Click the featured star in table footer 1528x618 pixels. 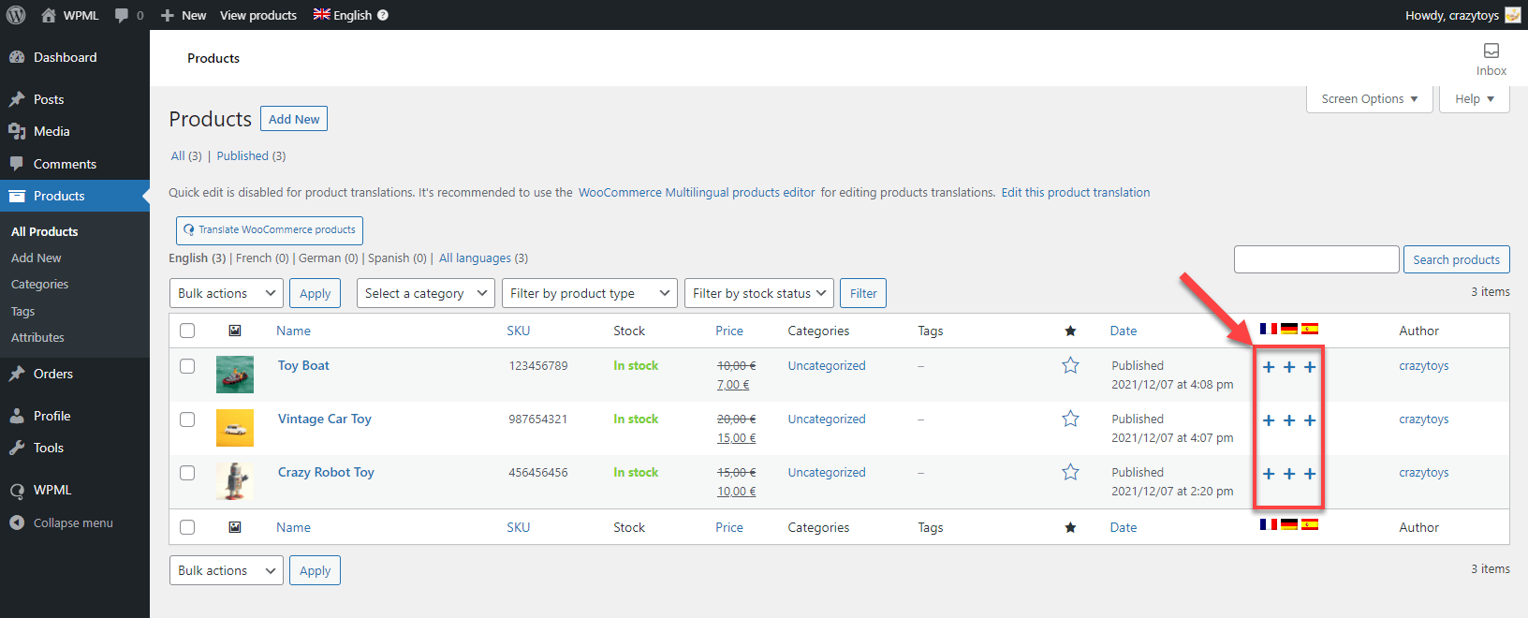click(x=1070, y=527)
